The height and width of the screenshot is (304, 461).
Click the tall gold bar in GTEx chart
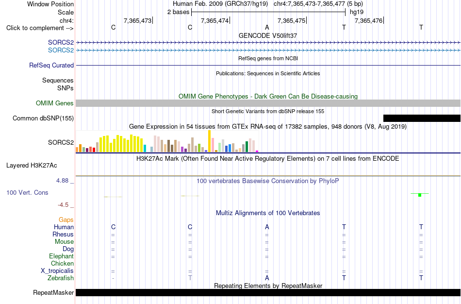tap(209, 141)
